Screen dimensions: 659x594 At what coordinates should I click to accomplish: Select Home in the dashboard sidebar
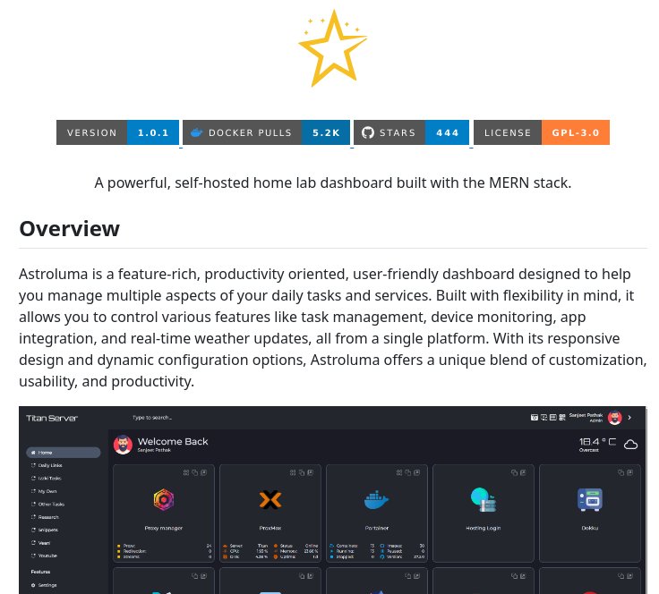[x=64, y=453]
